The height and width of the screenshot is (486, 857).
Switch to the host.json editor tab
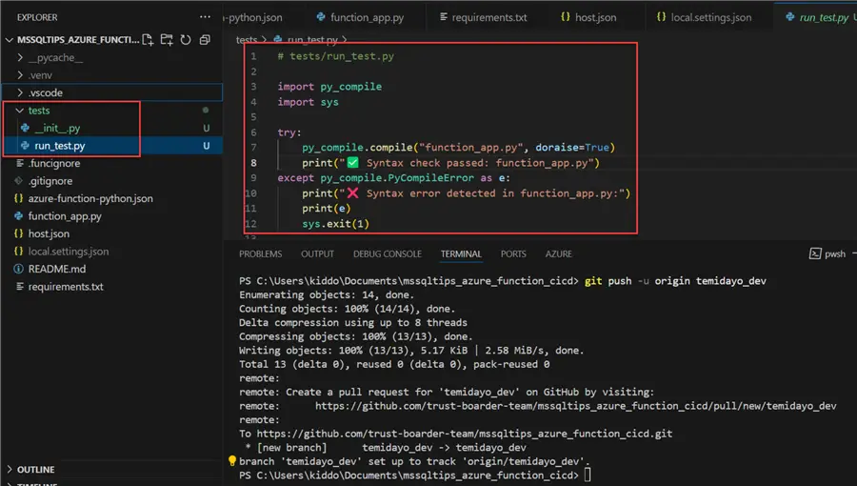click(588, 17)
